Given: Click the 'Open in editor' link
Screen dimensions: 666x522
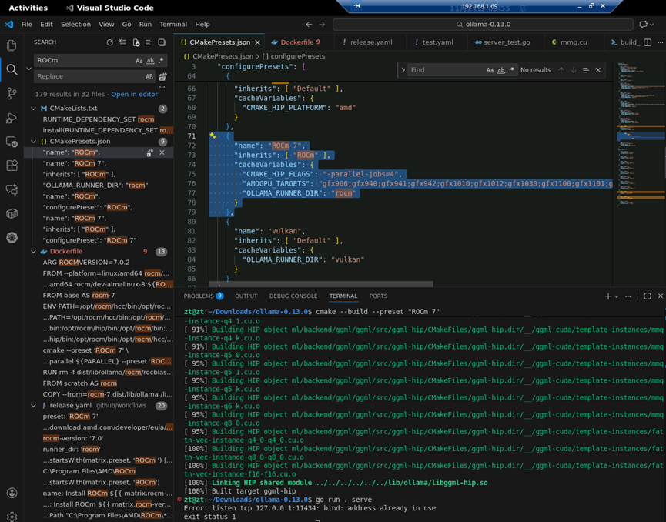Looking at the screenshot, I should [x=134, y=94].
